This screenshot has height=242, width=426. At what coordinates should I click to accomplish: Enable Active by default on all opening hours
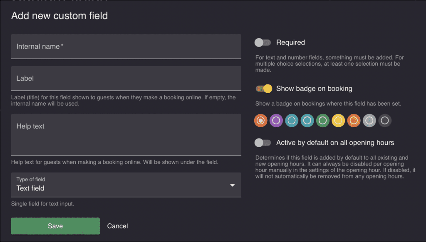click(x=263, y=142)
